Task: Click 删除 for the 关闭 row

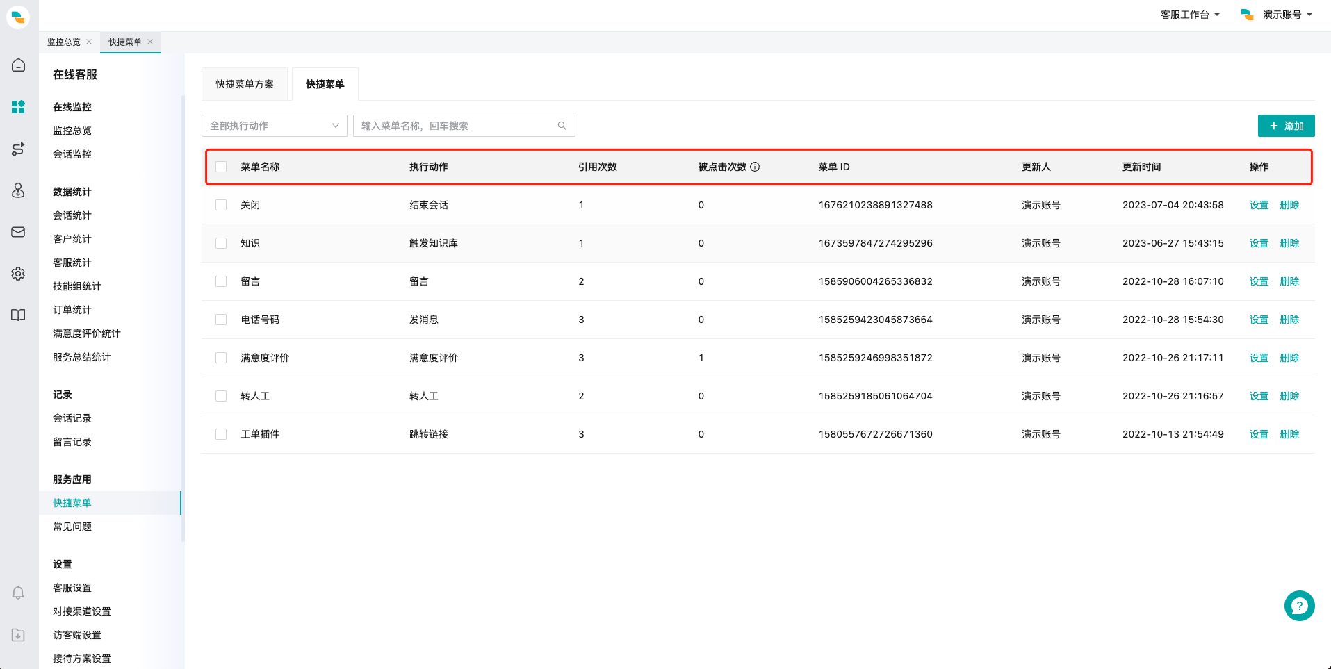Action: (1289, 205)
